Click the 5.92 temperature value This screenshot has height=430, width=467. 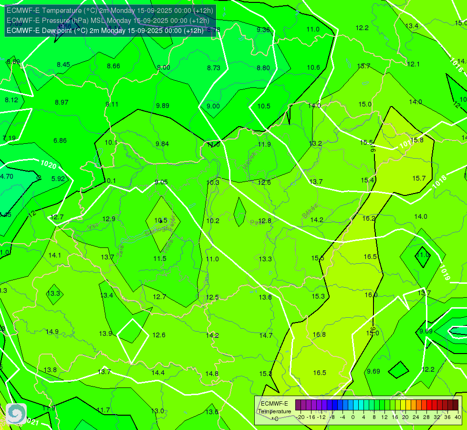click(58, 179)
